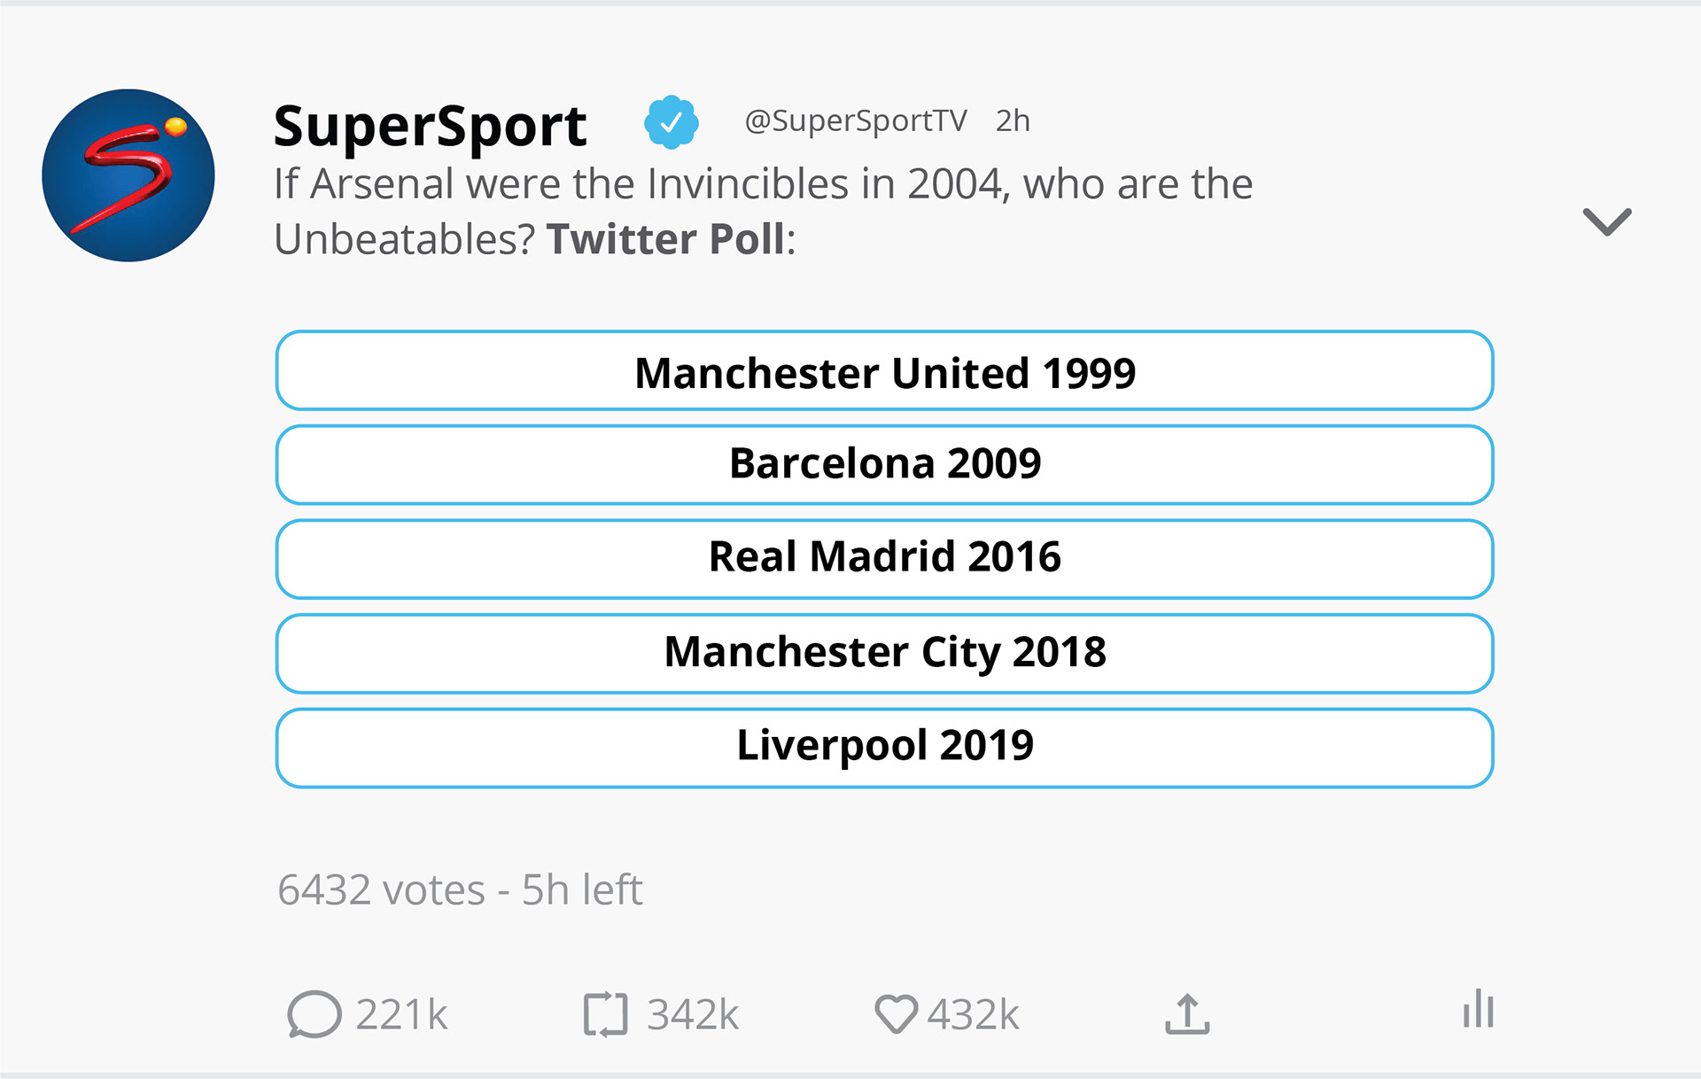Click the share upload icon
1701x1079 pixels.
click(x=1187, y=1014)
